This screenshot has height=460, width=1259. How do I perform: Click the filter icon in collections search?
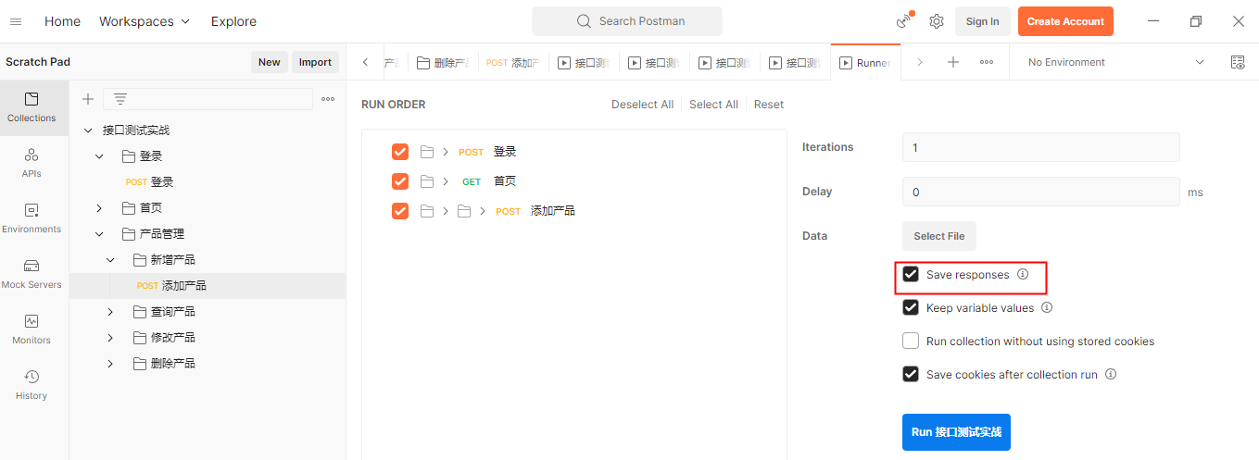(120, 99)
